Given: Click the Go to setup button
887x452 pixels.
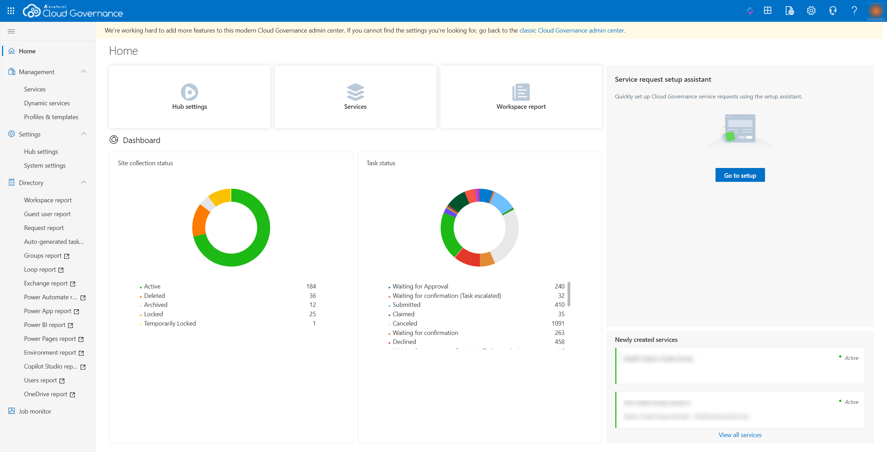Looking at the screenshot, I should coord(740,175).
